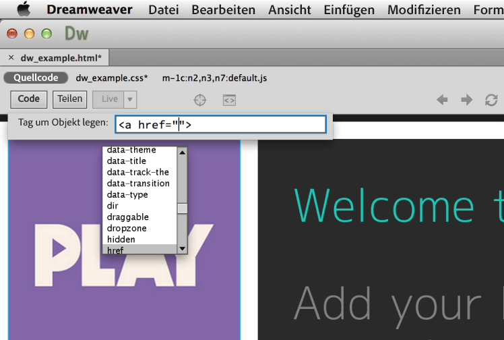Click the attribute list scroll-down arrow
The image size is (504, 340).
coord(182,248)
